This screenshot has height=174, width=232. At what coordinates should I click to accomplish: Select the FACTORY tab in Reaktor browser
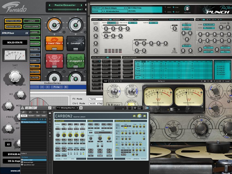click(x=31, y=116)
